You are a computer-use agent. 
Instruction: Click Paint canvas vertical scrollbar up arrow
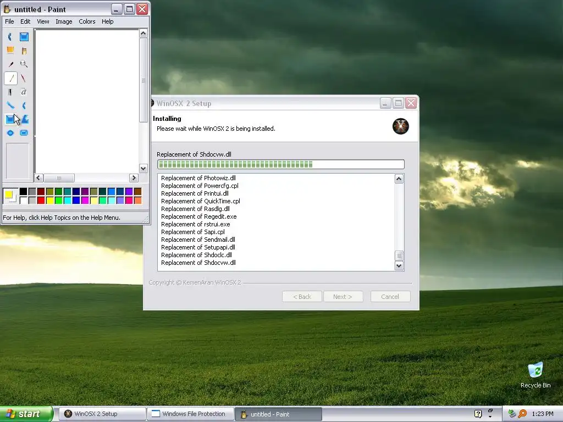(x=143, y=34)
